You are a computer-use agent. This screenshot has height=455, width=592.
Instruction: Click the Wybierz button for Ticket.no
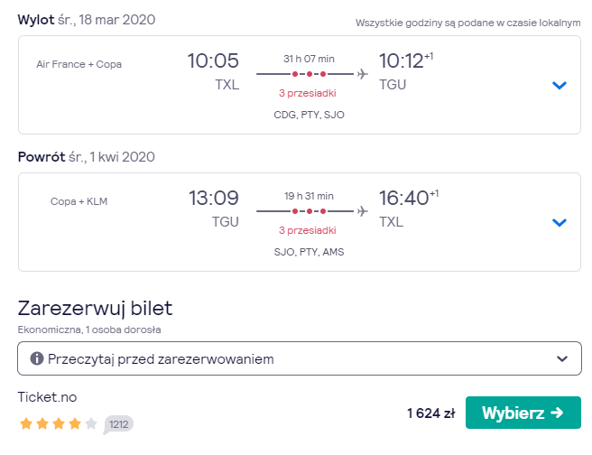523,413
